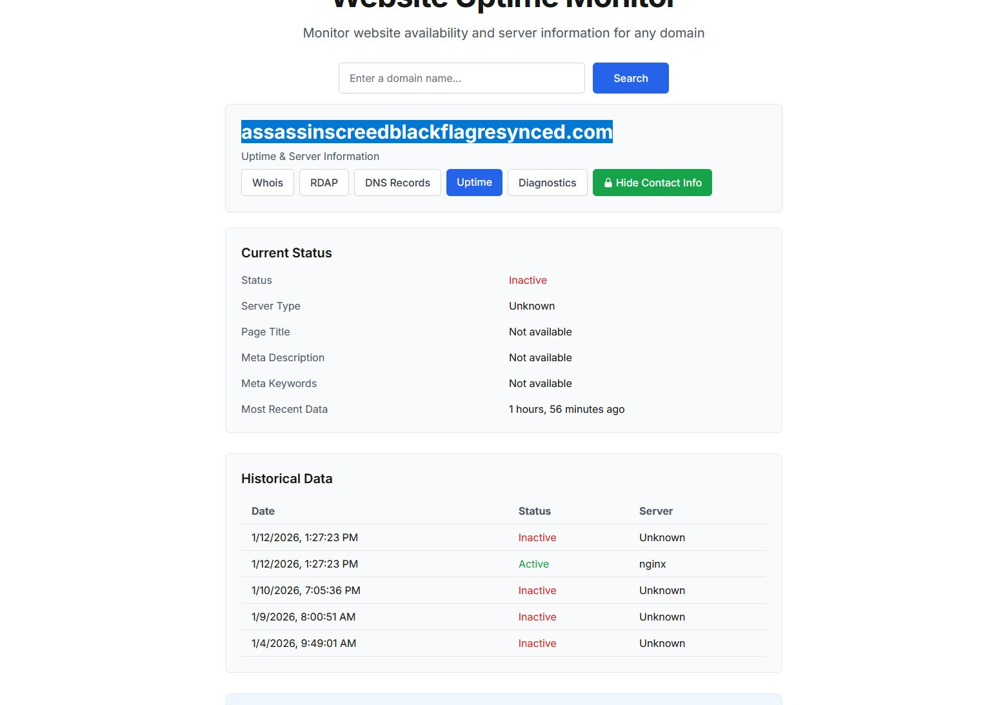Open the Whois tab
This screenshot has width=985, height=705.
[268, 183]
